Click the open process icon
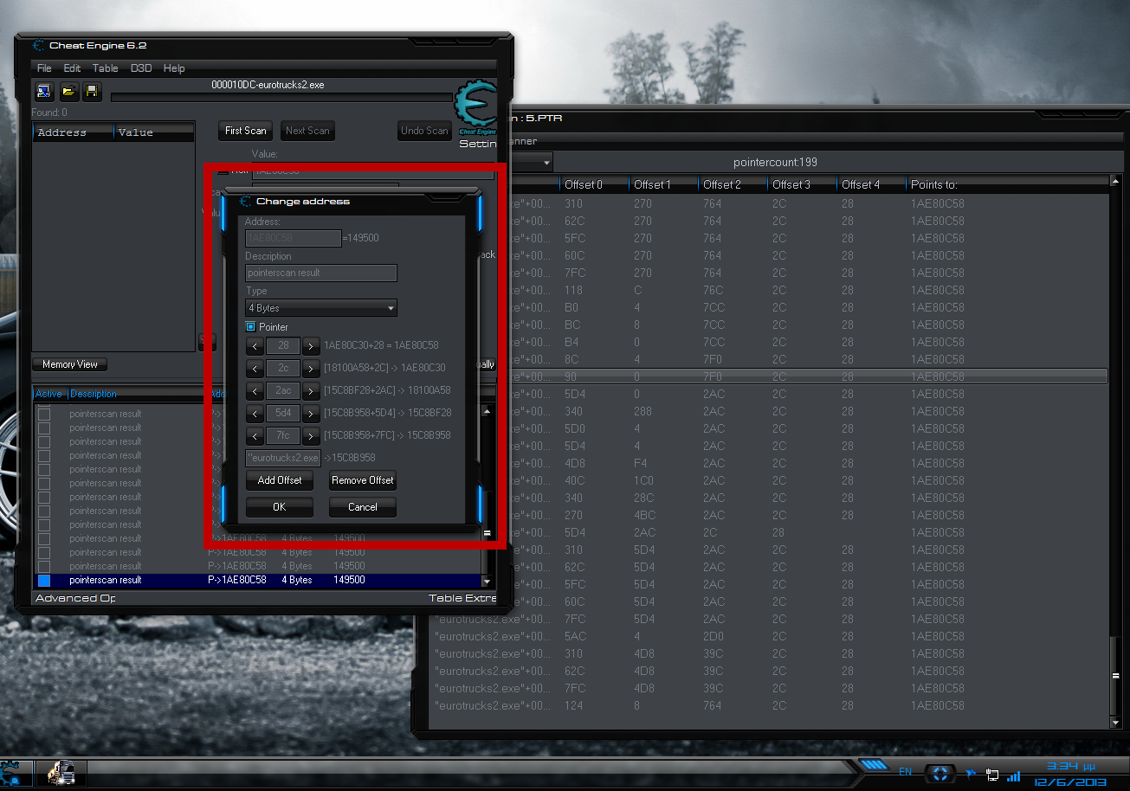Screen dimensions: 1130x791 pyautogui.click(x=44, y=91)
